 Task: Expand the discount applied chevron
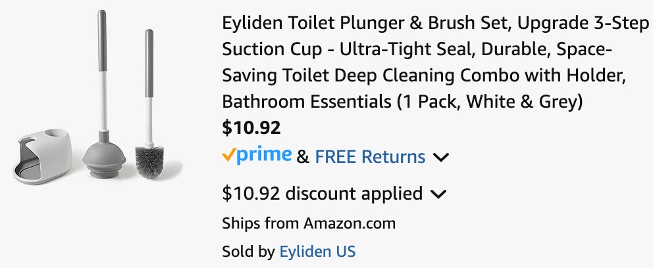tap(438, 194)
